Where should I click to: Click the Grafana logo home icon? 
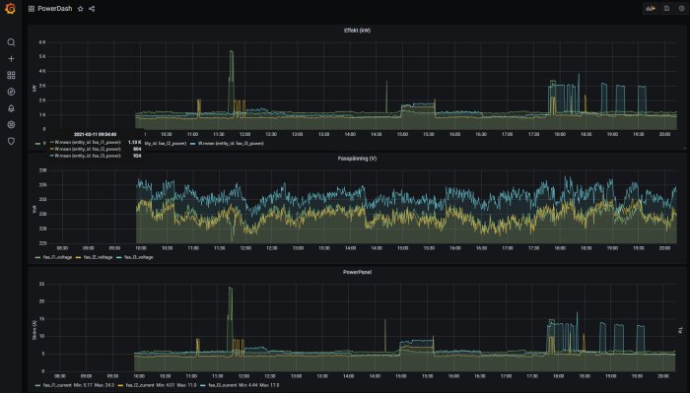click(11, 8)
